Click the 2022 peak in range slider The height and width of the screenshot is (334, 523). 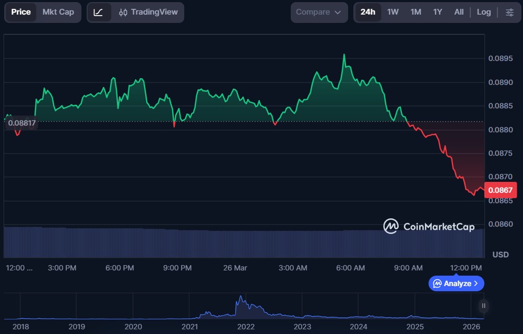click(240, 298)
